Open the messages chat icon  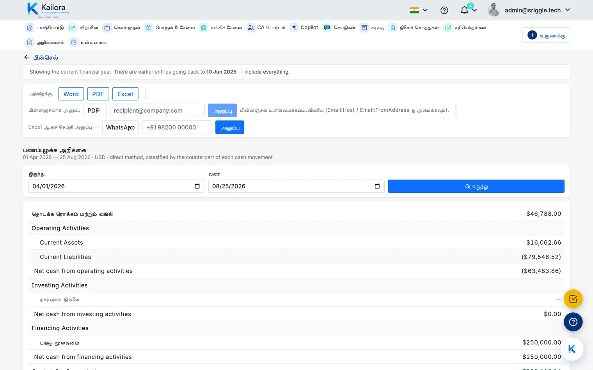coord(327,28)
